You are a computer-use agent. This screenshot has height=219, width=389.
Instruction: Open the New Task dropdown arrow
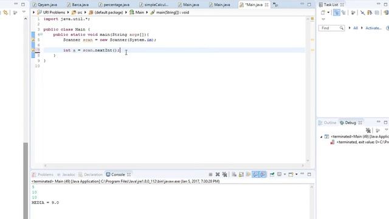[x=328, y=12]
